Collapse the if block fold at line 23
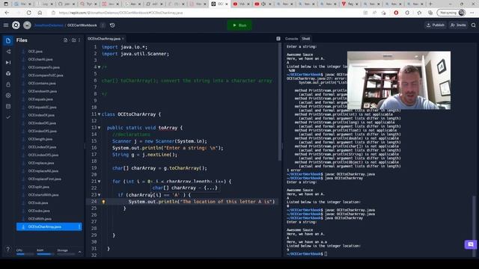Viewport: 479px width, 269px height. pyautogui.click(x=100, y=195)
